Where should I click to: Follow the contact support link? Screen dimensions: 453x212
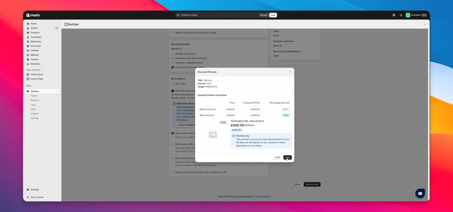(263, 197)
